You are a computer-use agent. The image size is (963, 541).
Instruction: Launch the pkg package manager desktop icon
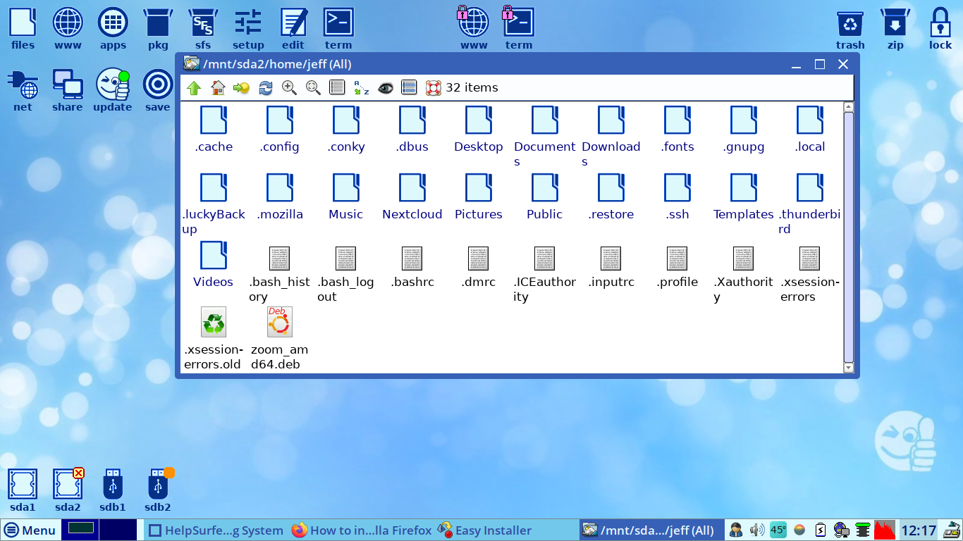tap(158, 29)
